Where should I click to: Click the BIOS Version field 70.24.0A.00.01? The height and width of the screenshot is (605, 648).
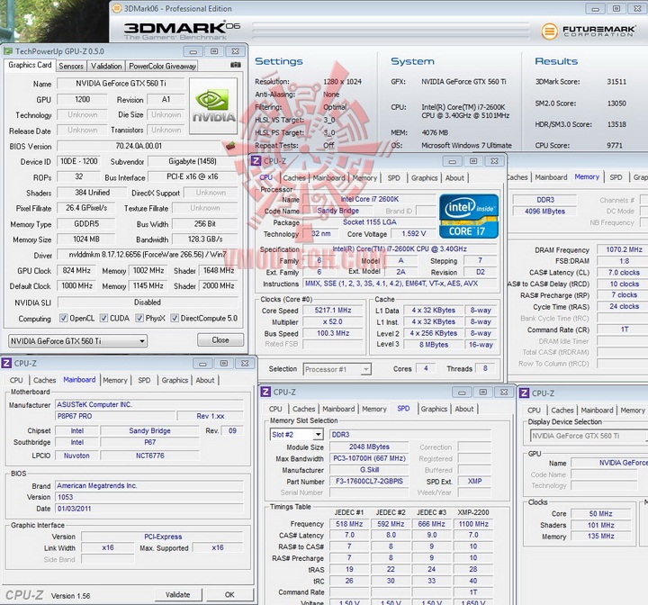point(139,146)
